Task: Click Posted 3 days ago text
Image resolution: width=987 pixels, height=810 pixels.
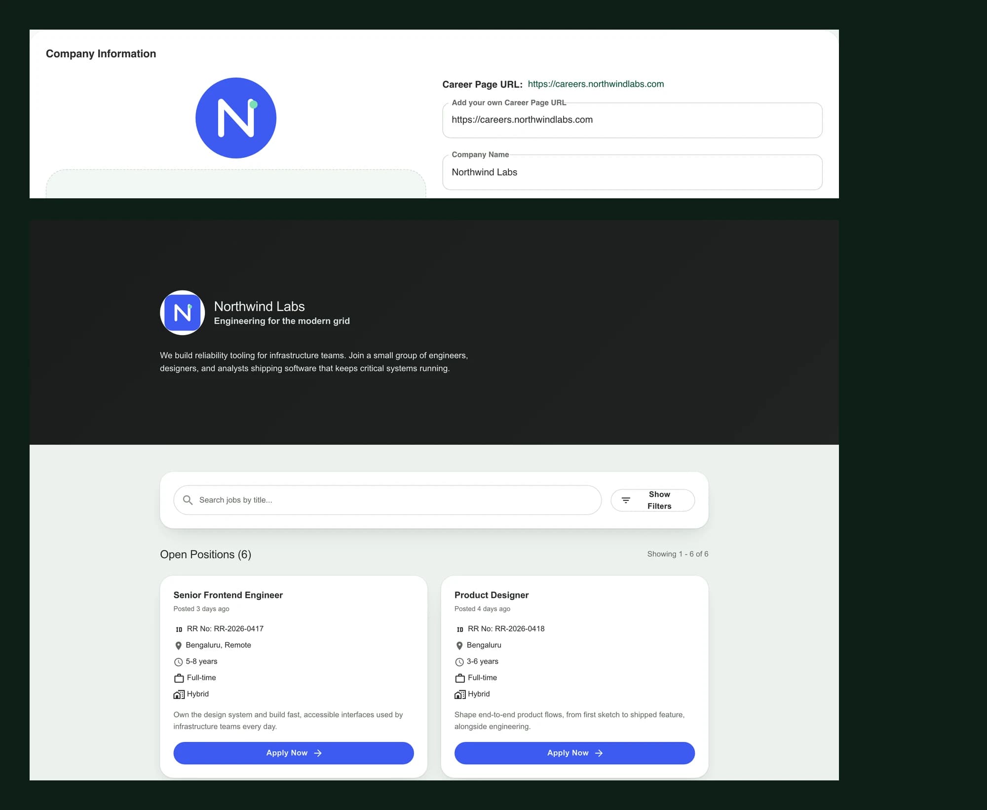Action: 201,609
